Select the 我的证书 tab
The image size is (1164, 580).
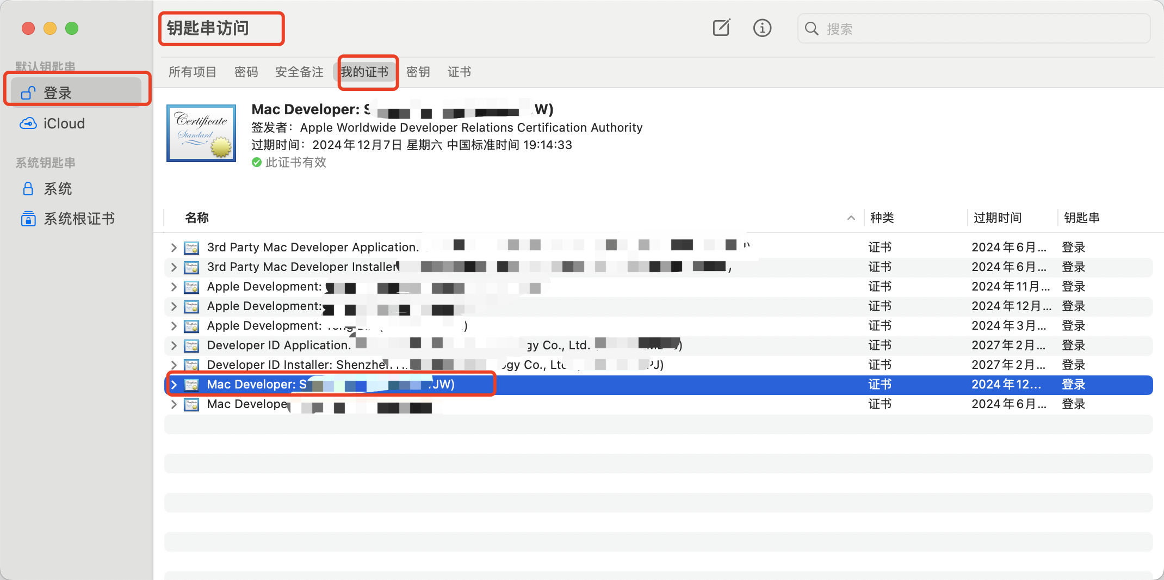364,72
